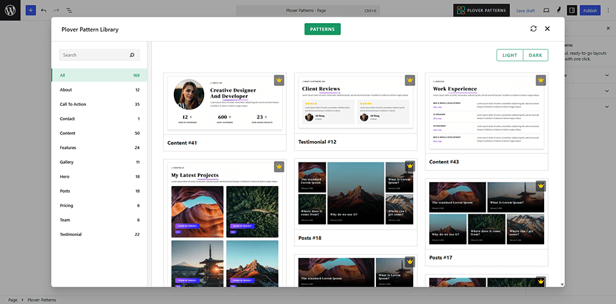This screenshot has height=304, width=616.
Task: Switch pattern previews to Light mode
Action: pyautogui.click(x=509, y=55)
